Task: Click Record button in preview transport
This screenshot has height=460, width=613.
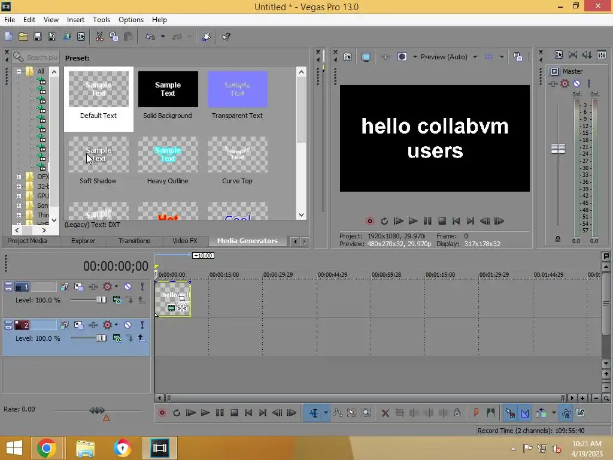Action: click(x=369, y=221)
